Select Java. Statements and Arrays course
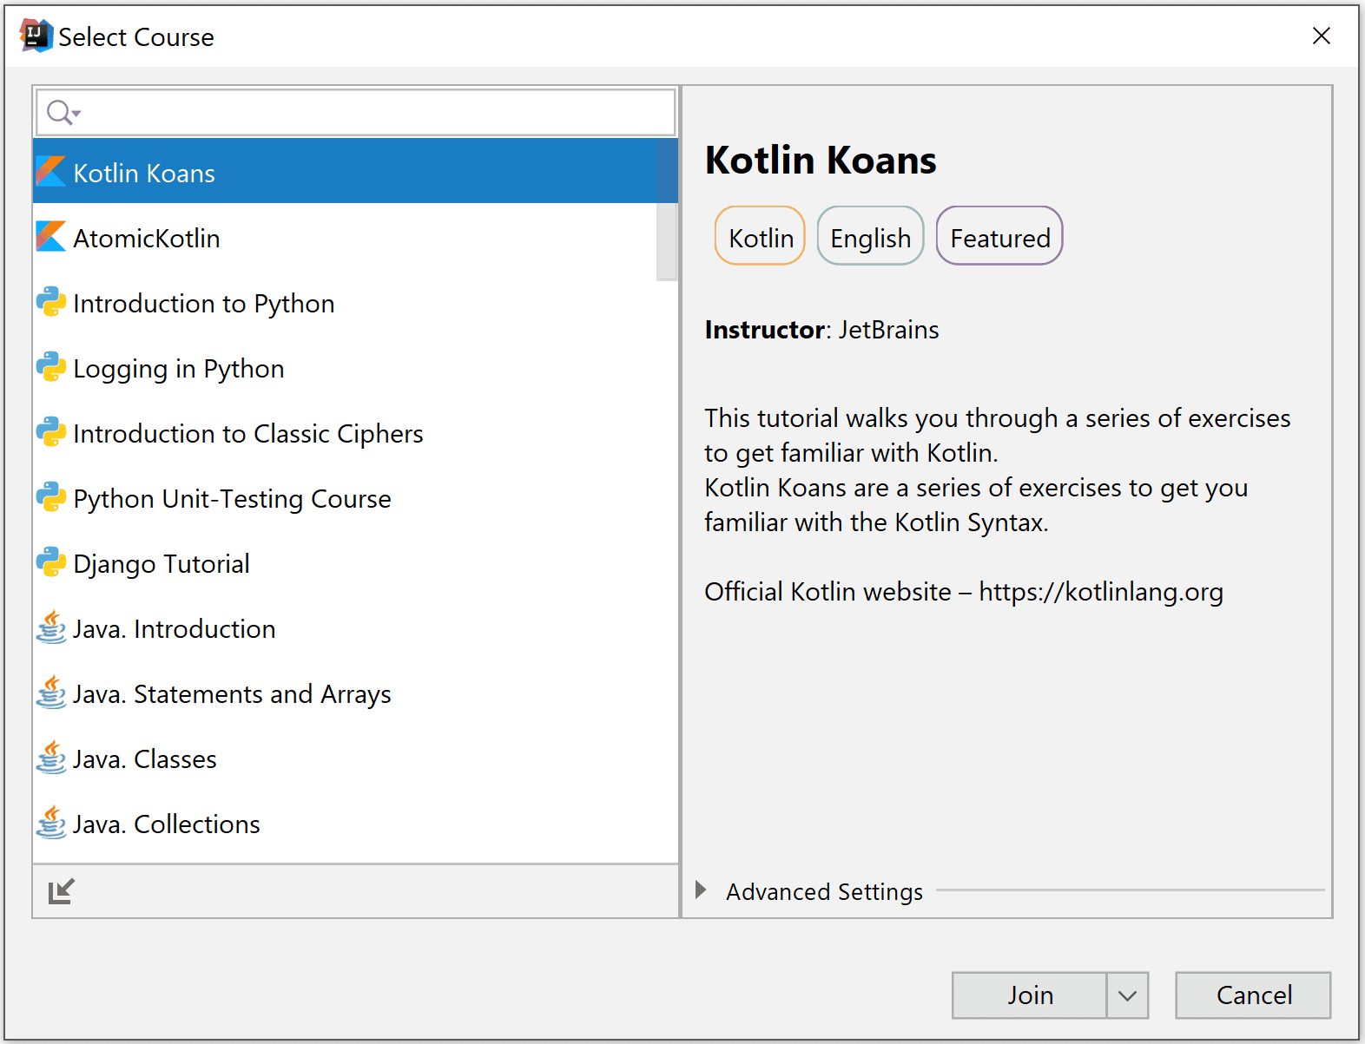 232,694
